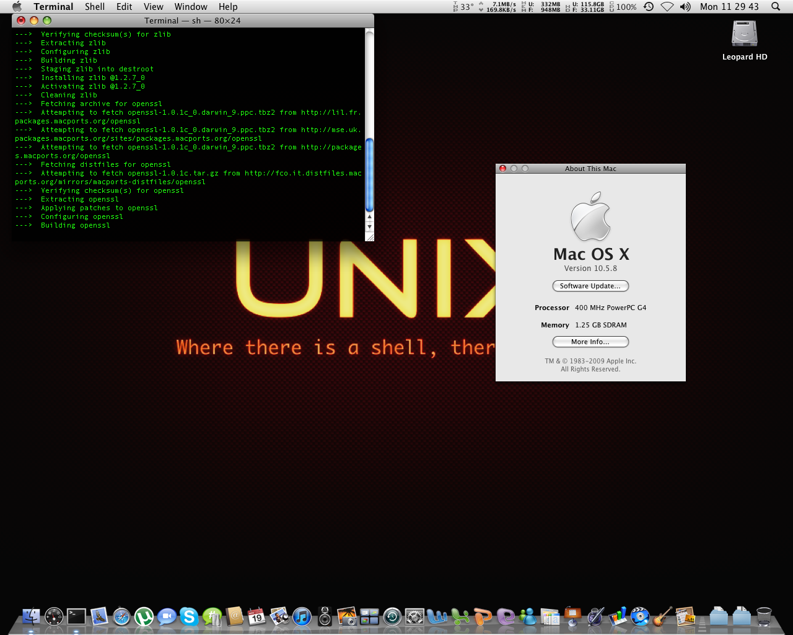Open Spaces from the Dock

pos(369,616)
